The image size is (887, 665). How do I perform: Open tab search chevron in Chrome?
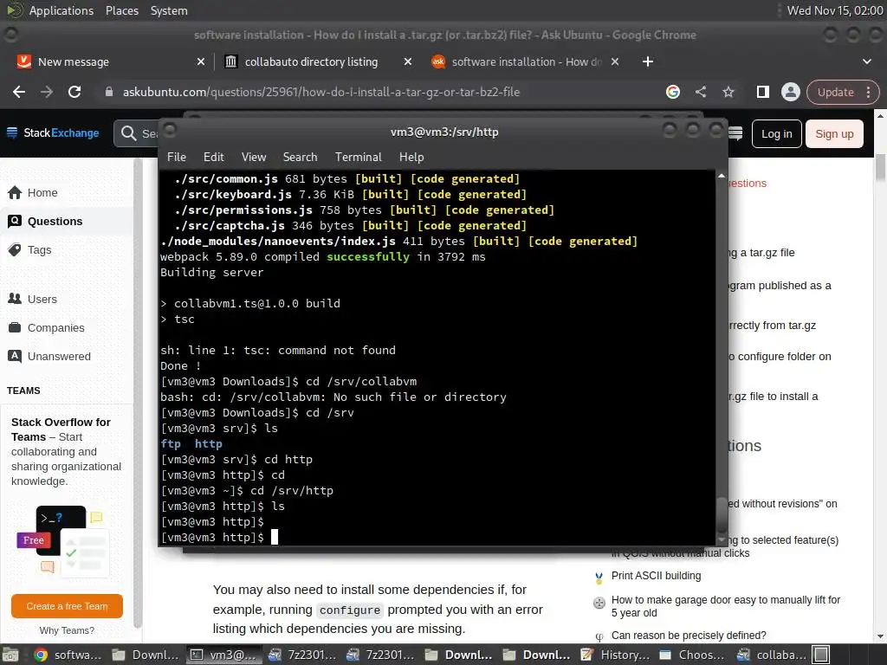pos(866,61)
